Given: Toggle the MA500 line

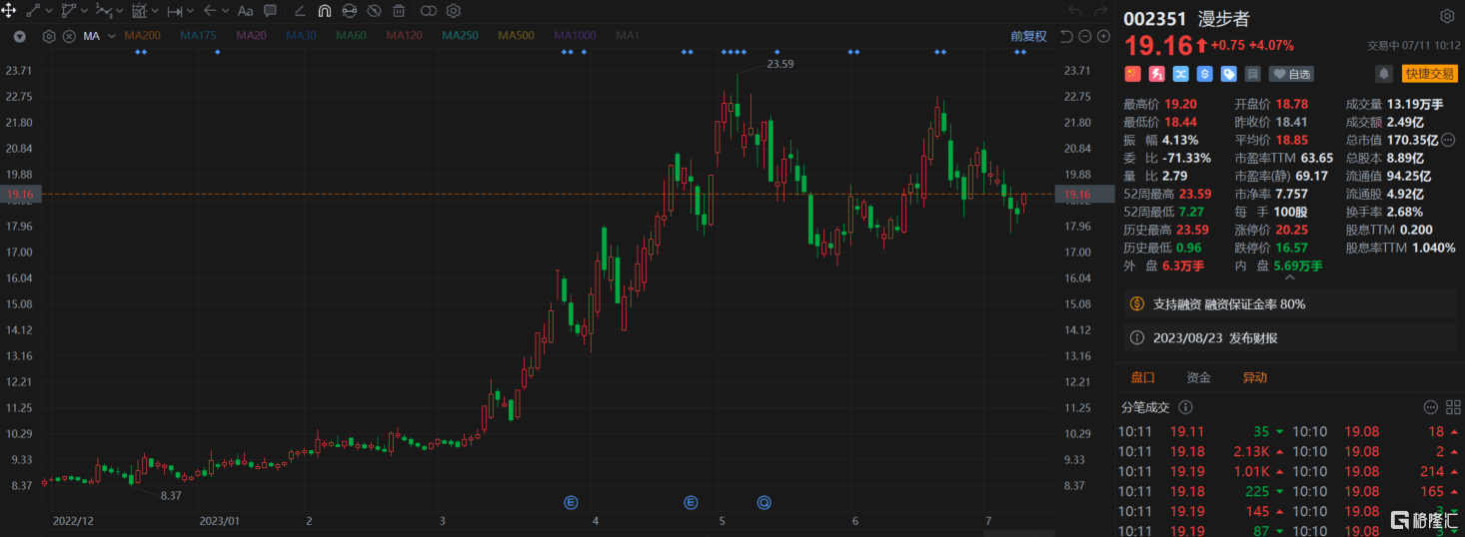Looking at the screenshot, I should point(516,36).
